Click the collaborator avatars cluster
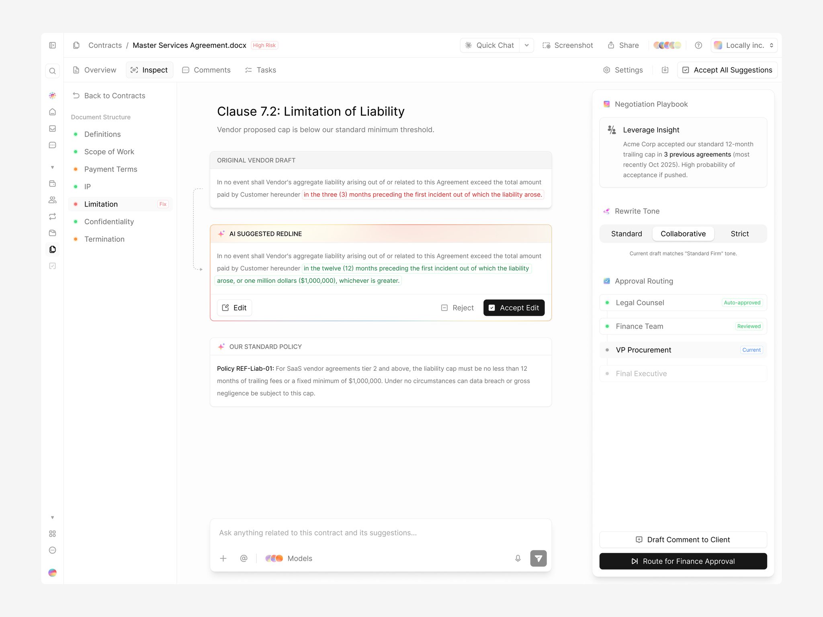The width and height of the screenshot is (823, 617). (x=667, y=45)
